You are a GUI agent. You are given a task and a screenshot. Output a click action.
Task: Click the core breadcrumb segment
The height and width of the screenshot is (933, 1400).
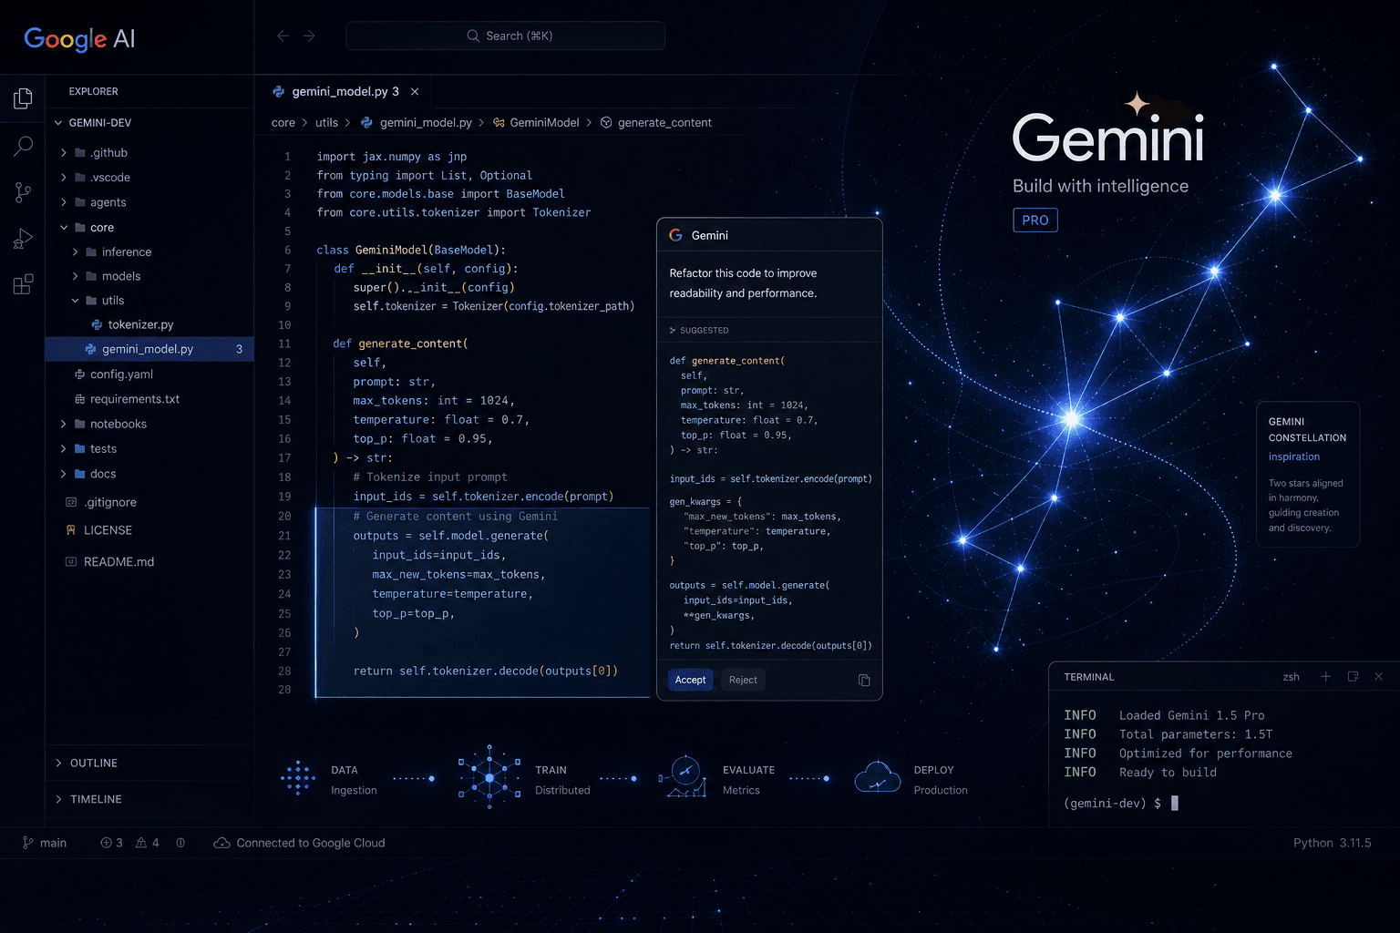coord(283,122)
